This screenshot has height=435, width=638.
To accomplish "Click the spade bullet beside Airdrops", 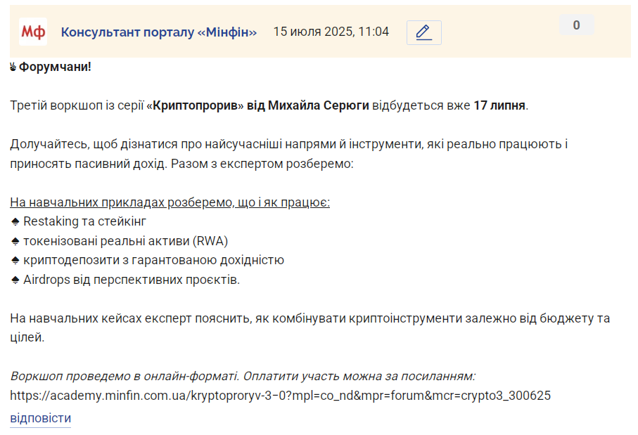I will pyautogui.click(x=15, y=280).
